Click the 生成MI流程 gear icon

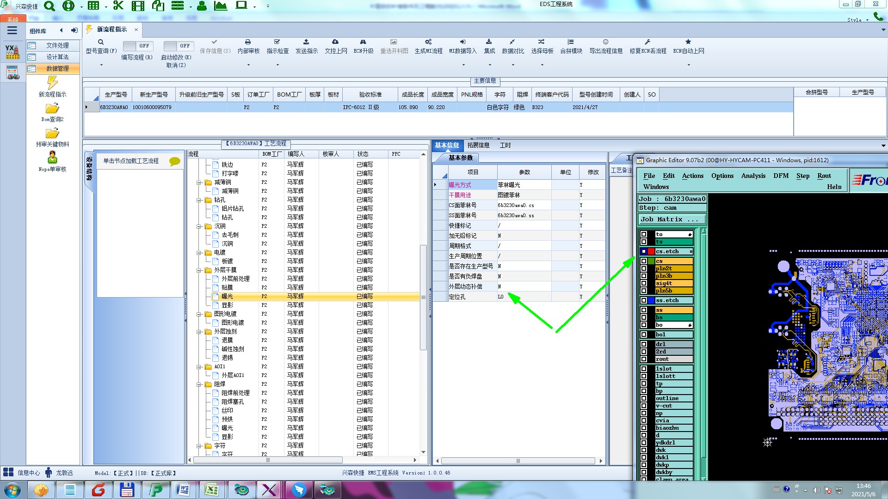tap(428, 42)
